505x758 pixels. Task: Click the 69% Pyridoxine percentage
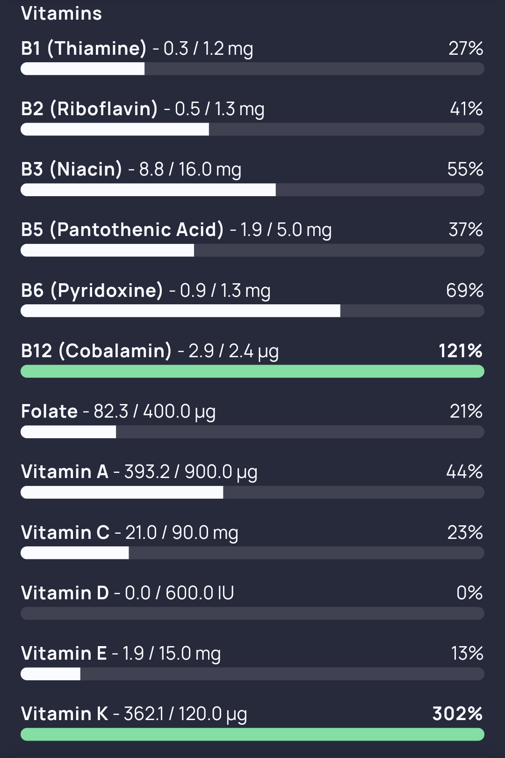[465, 290]
